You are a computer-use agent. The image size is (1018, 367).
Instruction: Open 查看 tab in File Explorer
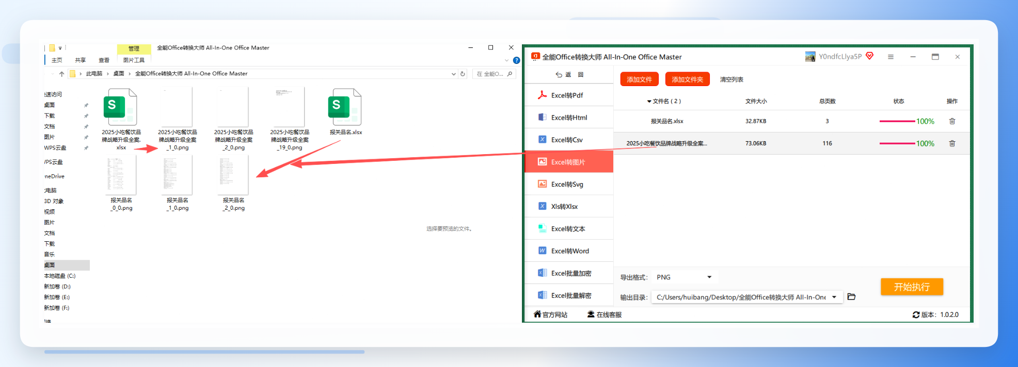click(104, 60)
